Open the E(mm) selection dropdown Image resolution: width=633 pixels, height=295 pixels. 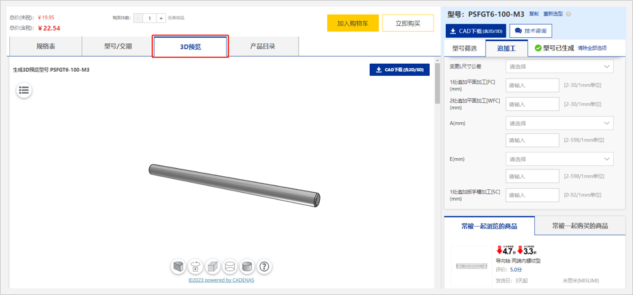tap(559, 159)
